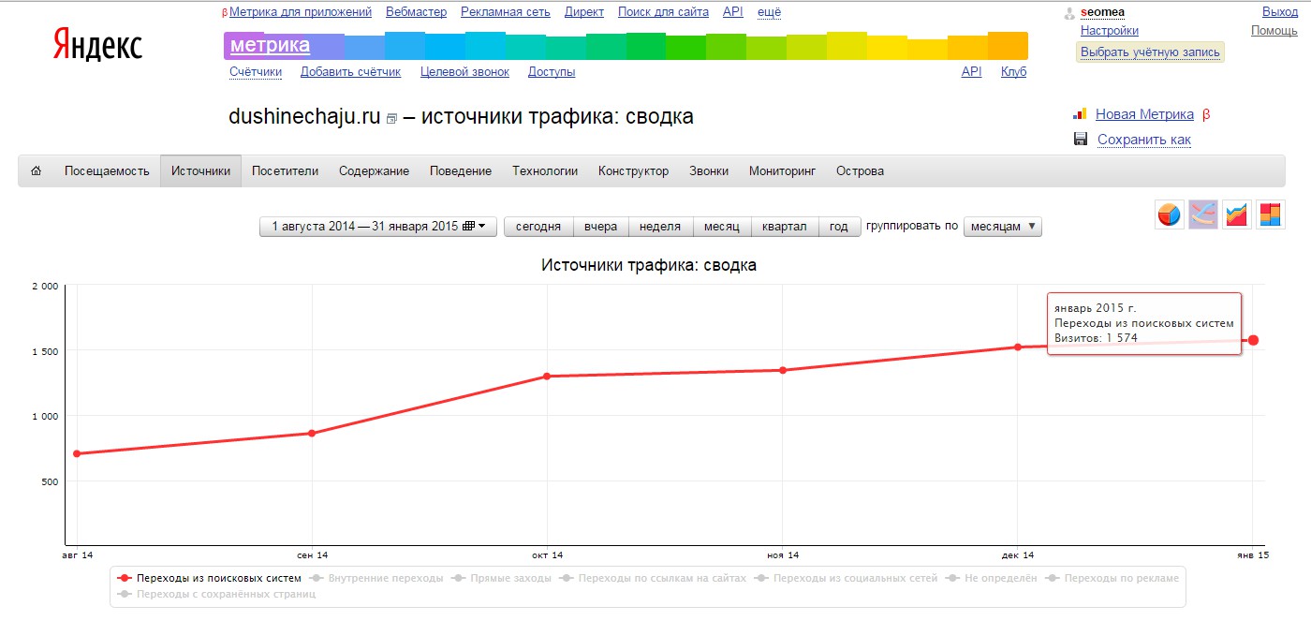Open the Директ link
1311x621 pixels.
(584, 12)
